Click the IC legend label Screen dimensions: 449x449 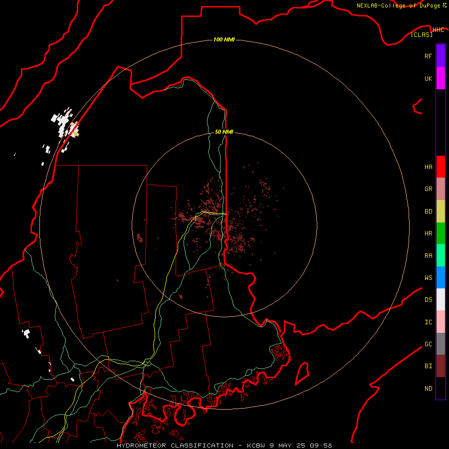428,322
